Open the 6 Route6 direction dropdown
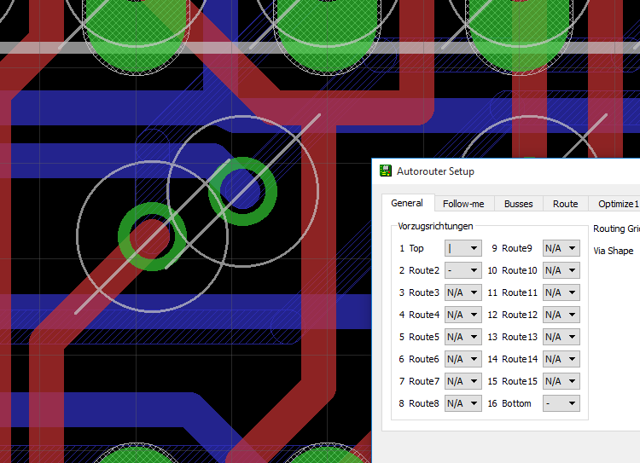Image resolution: width=640 pixels, height=463 pixels. coord(463,359)
